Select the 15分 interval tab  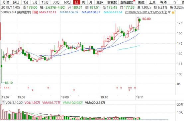point(45,2)
